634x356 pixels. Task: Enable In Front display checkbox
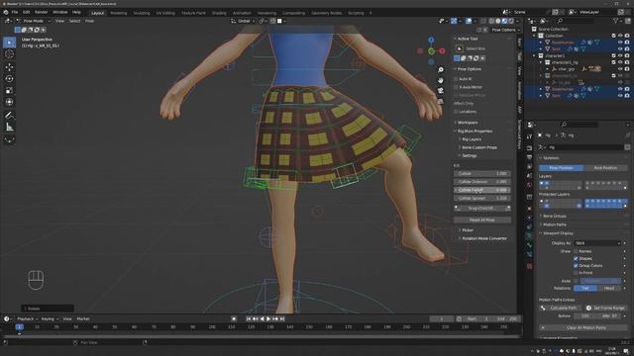coord(576,273)
